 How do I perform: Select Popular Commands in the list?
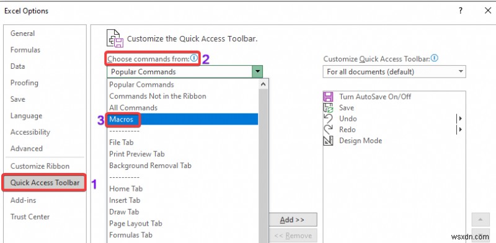point(142,85)
